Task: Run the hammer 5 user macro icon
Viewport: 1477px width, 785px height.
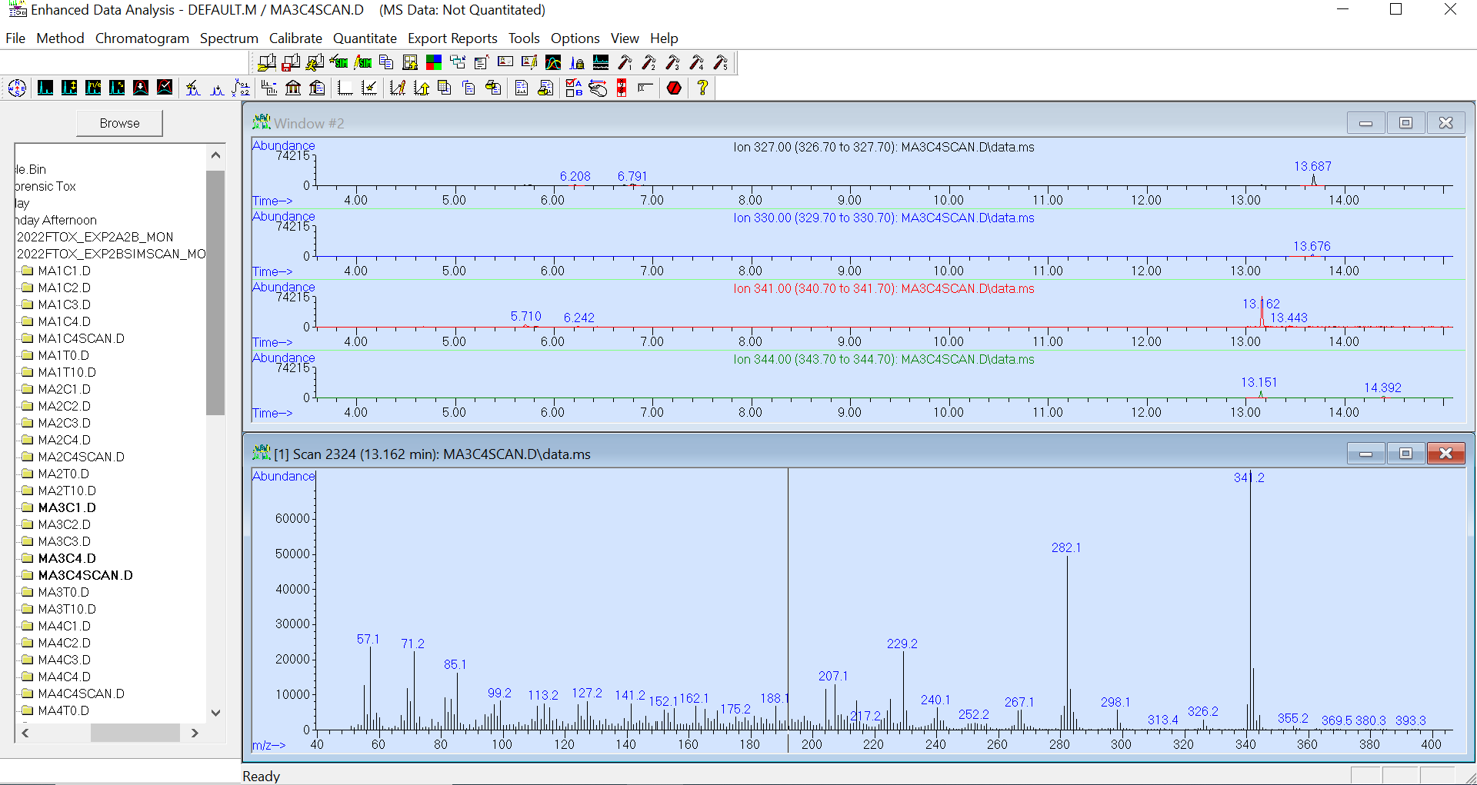Action: click(x=722, y=62)
